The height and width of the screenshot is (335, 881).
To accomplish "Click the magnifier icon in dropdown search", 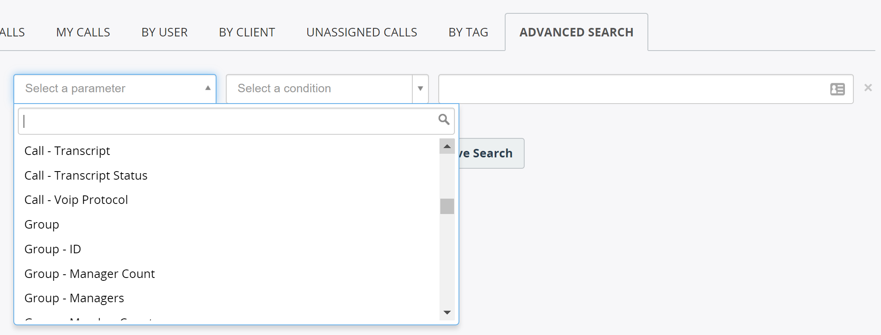I will pyautogui.click(x=444, y=119).
